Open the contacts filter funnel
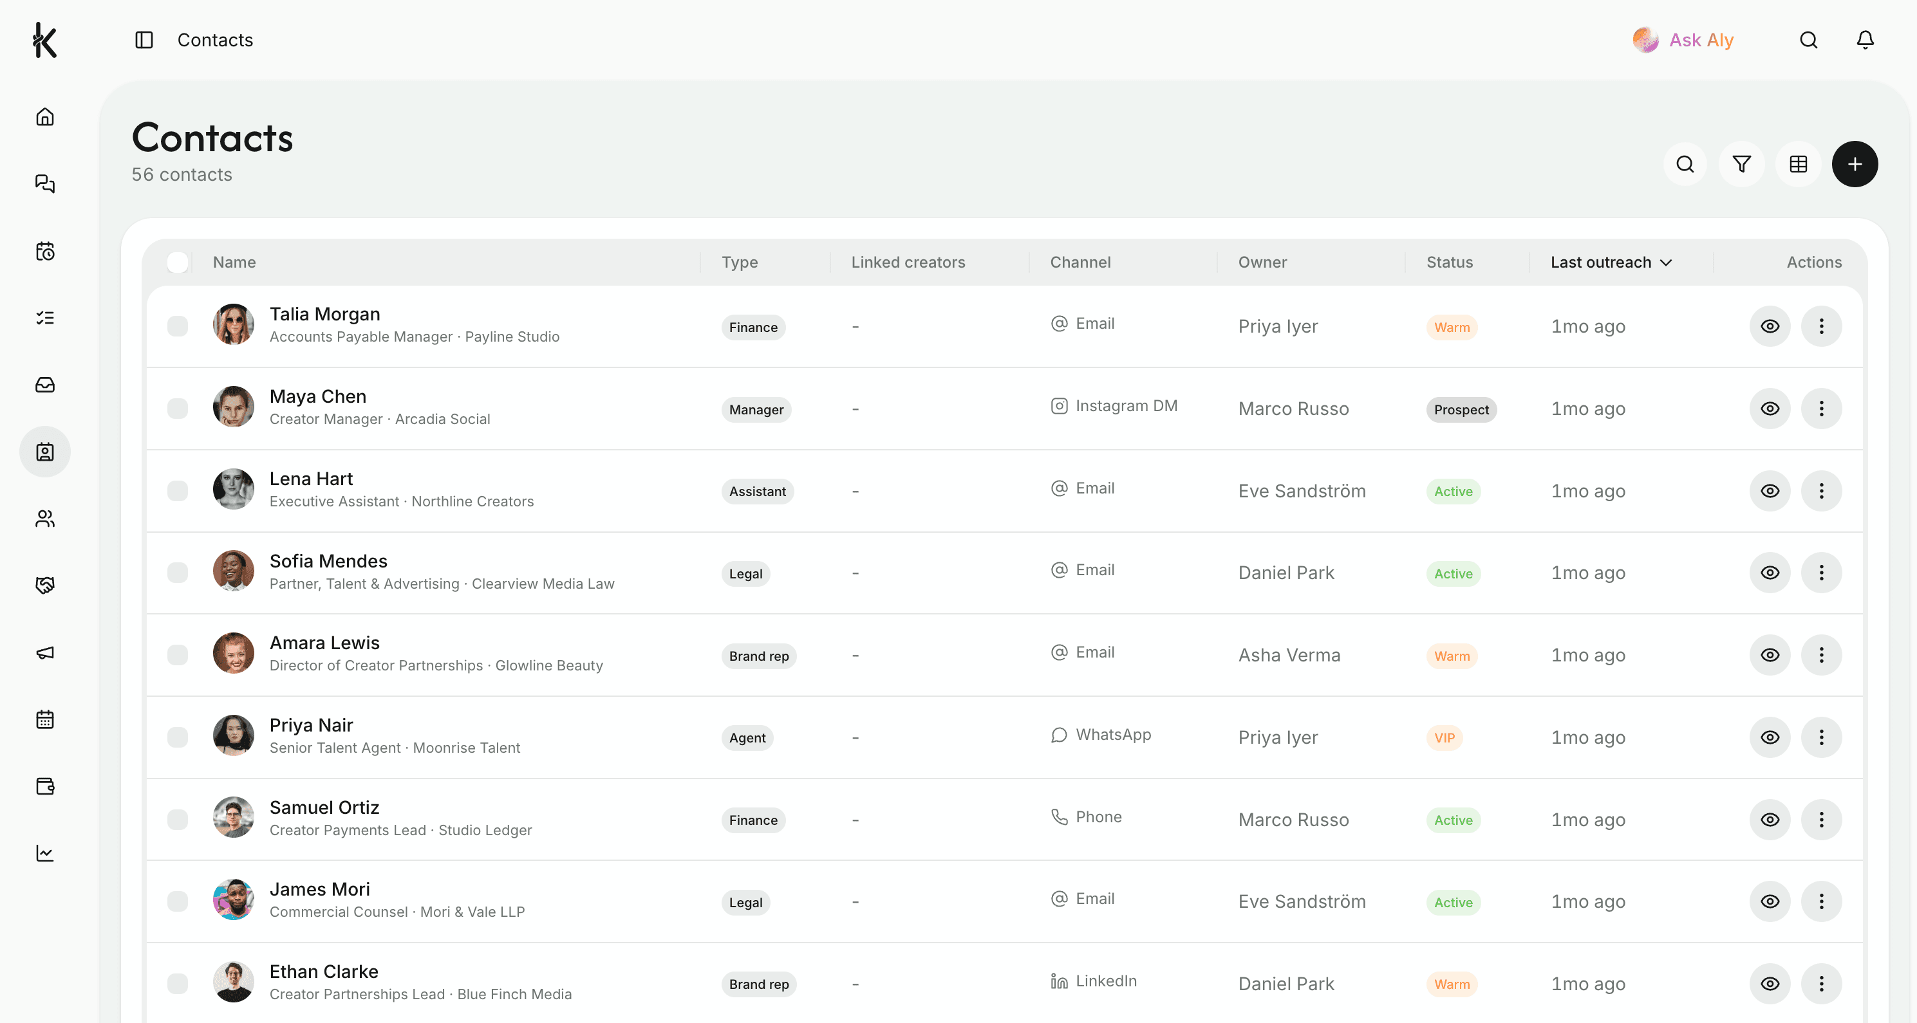This screenshot has height=1023, width=1917. (x=1742, y=163)
